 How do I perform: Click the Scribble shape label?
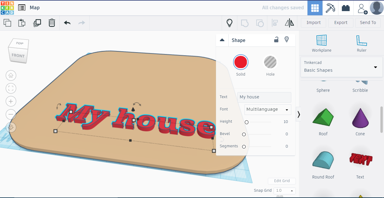360,90
